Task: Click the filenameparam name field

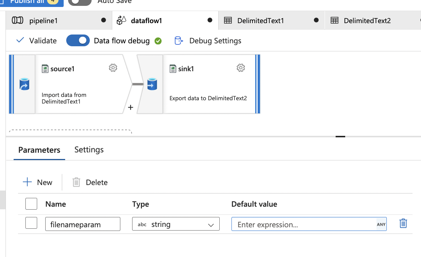Action: [x=83, y=224]
